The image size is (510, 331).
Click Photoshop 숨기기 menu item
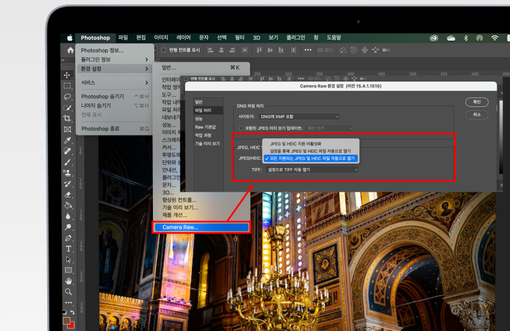115,97
